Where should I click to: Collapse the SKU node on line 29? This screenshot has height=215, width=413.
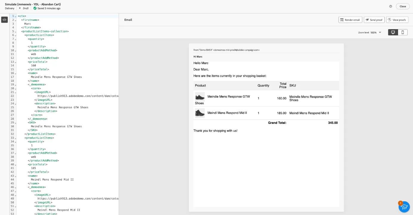pyautogui.click(x=15, y=123)
